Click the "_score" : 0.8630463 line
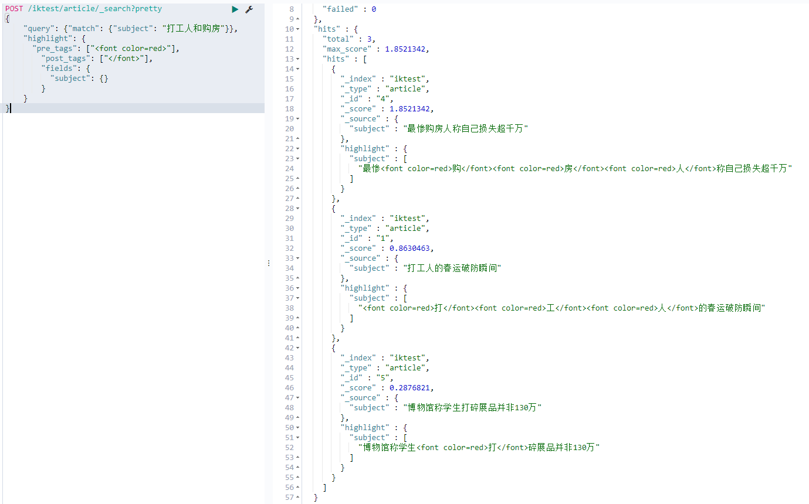 pyautogui.click(x=387, y=248)
